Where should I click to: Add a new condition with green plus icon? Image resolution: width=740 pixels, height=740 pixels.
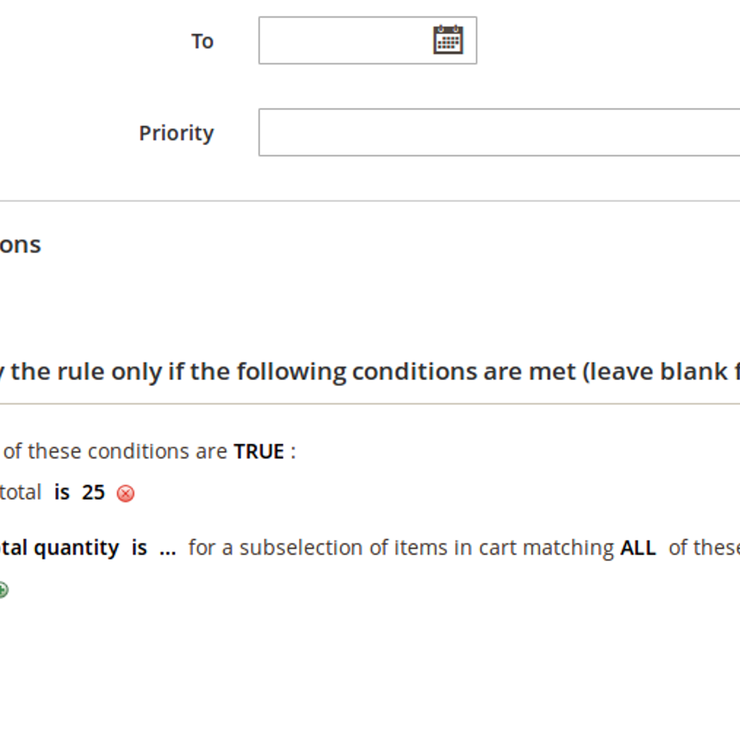click(x=3, y=590)
